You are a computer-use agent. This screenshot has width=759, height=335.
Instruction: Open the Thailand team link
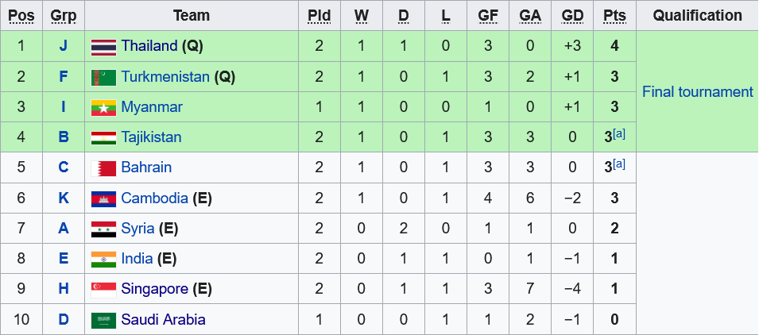click(149, 46)
